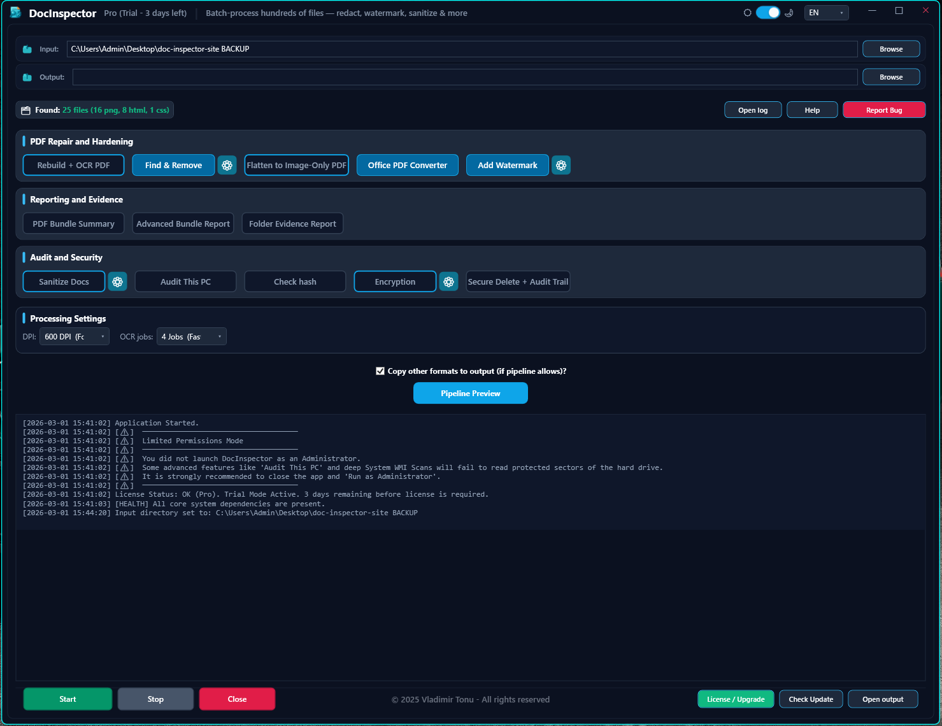Screen dimensions: 942x726
Task: Minimize the DocInspector window
Action: coord(873,11)
